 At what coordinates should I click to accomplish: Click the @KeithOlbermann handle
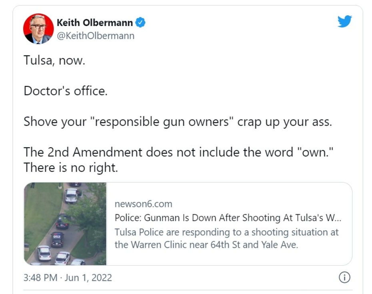point(95,36)
